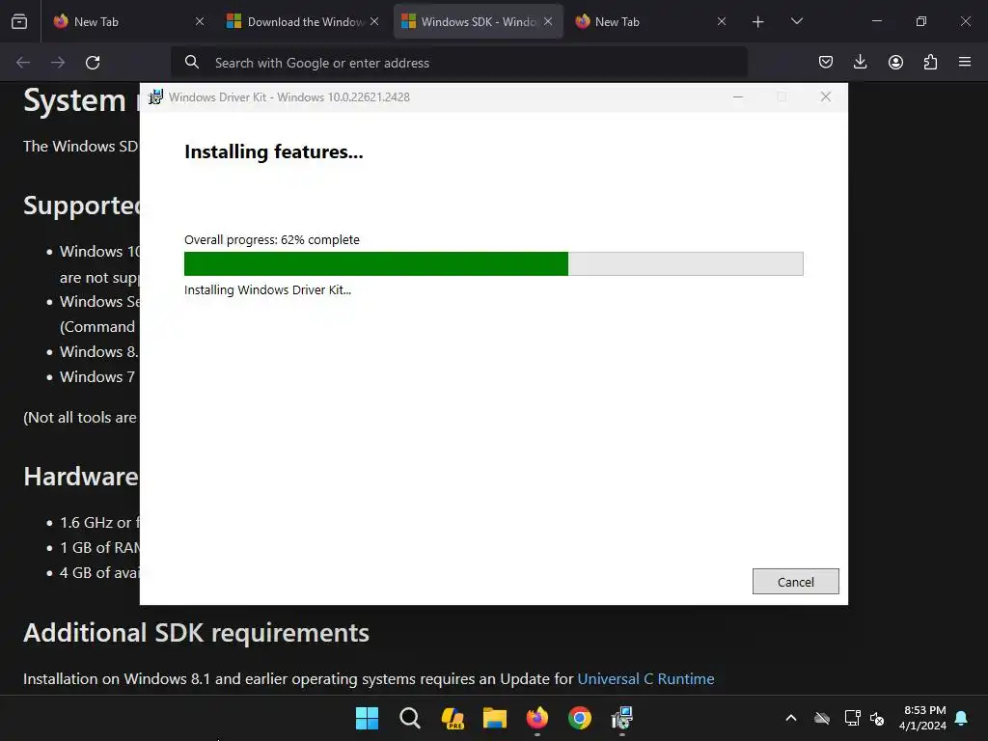The width and height of the screenshot is (988, 741).
Task: Reload the current page
Action: [x=93, y=63]
